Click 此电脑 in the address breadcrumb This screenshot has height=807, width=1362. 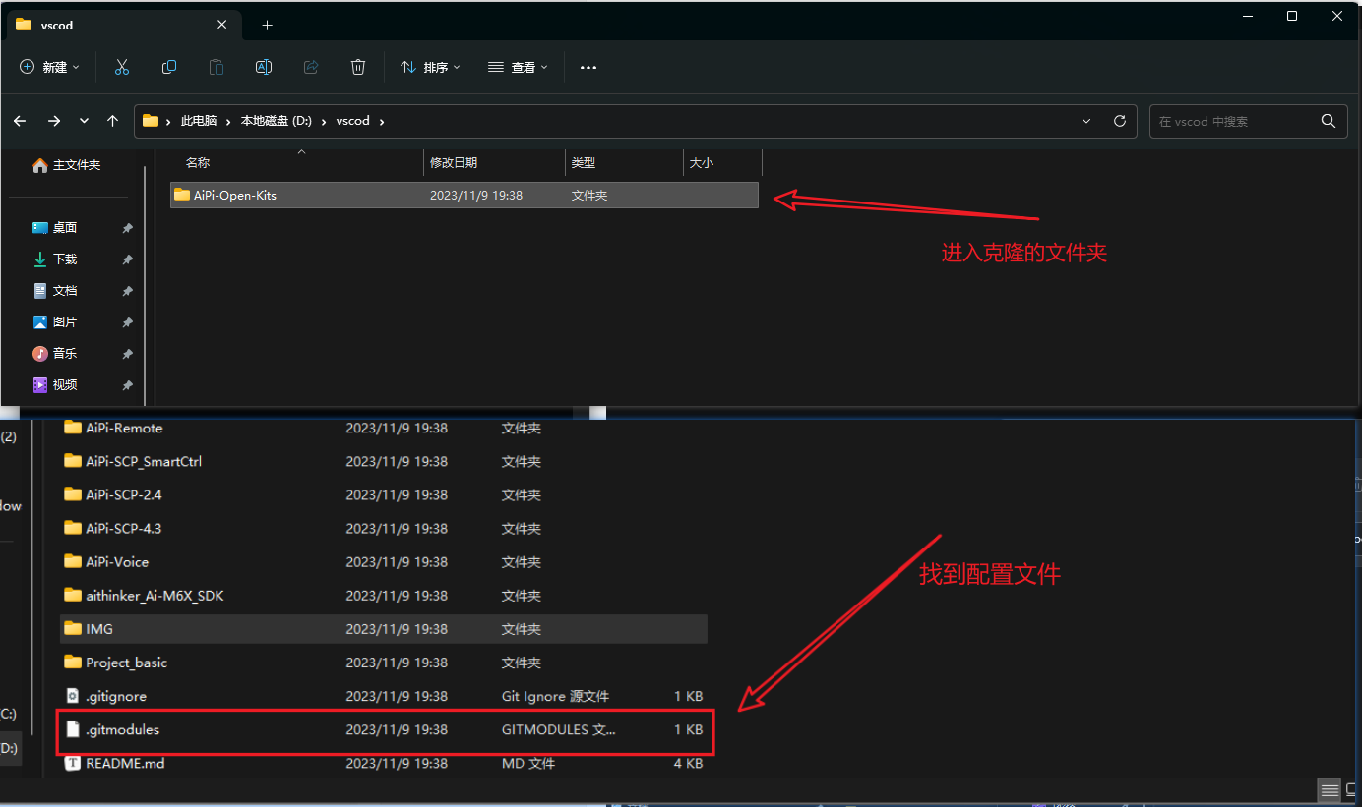[201, 121]
